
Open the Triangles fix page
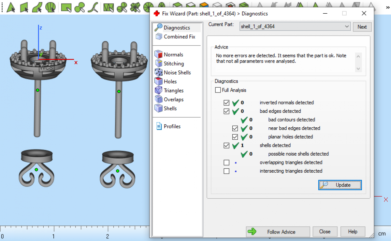173,91
